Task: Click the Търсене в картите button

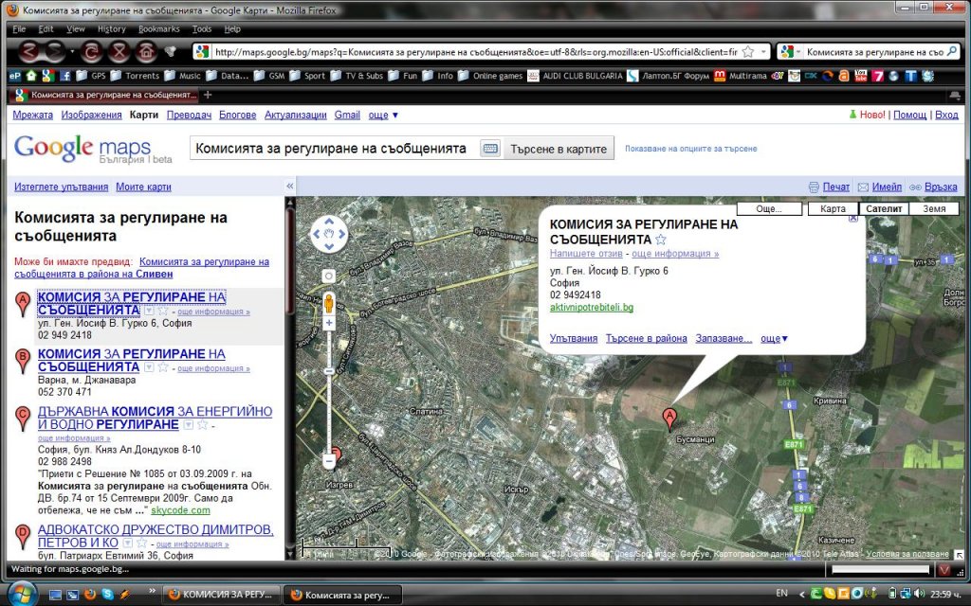Action: click(x=558, y=149)
